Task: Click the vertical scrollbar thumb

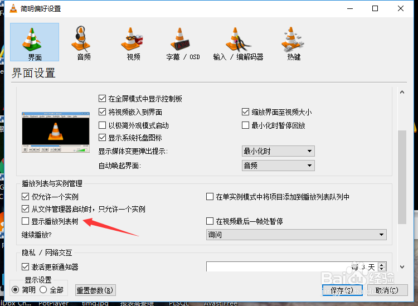Action: pyautogui.click(x=402, y=177)
